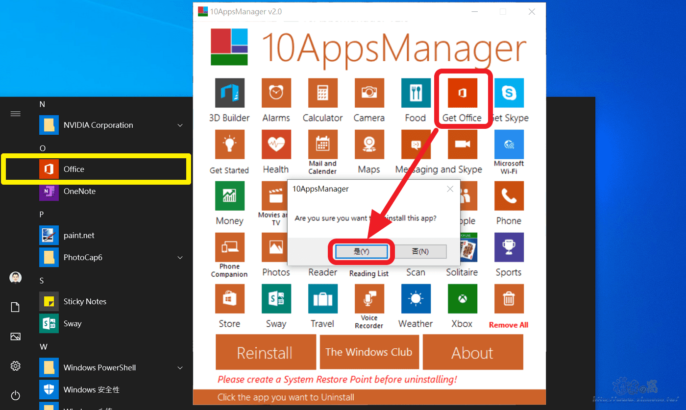Click the Weather sun icon
The height and width of the screenshot is (410, 686).
(x=416, y=298)
